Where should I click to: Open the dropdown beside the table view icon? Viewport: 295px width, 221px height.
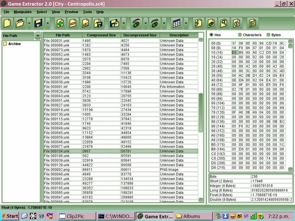click(186, 23)
